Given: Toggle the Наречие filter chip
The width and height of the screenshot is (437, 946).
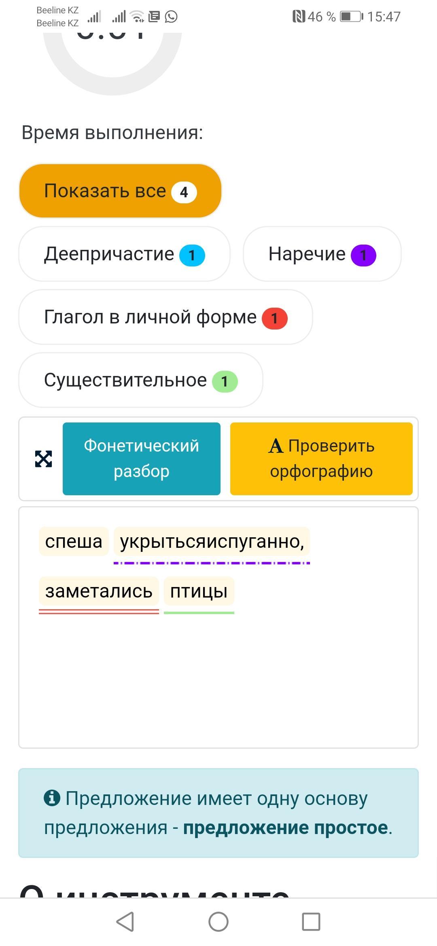Looking at the screenshot, I should point(322,254).
